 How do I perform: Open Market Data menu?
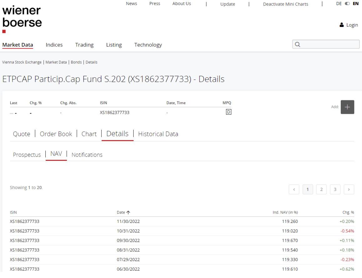(x=18, y=45)
